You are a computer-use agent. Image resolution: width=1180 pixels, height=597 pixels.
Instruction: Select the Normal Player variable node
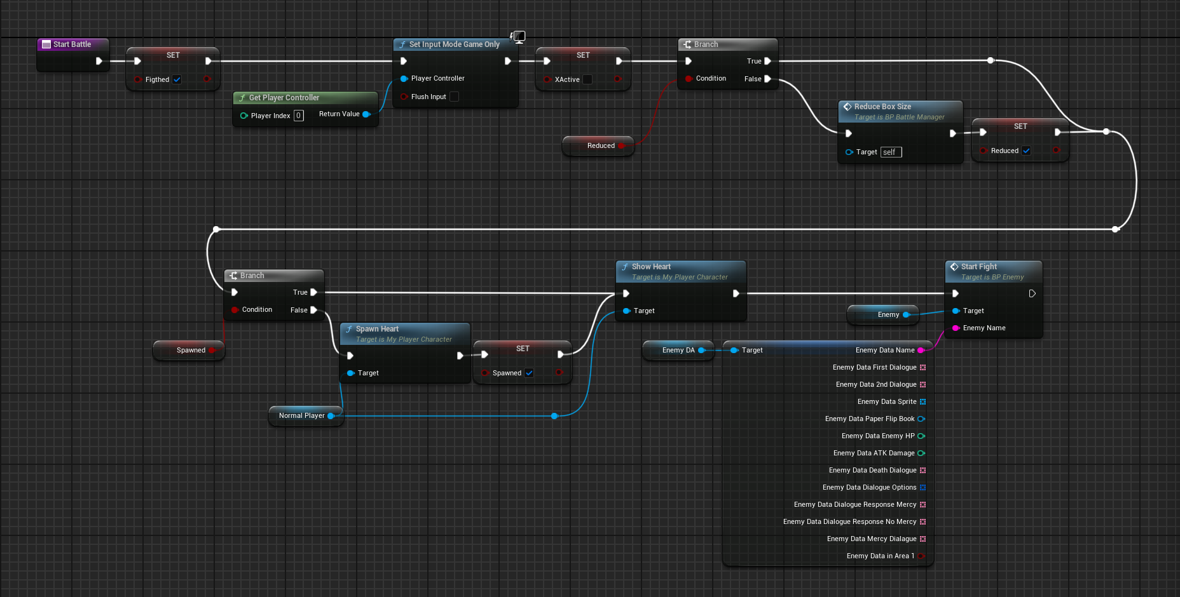[x=301, y=415]
